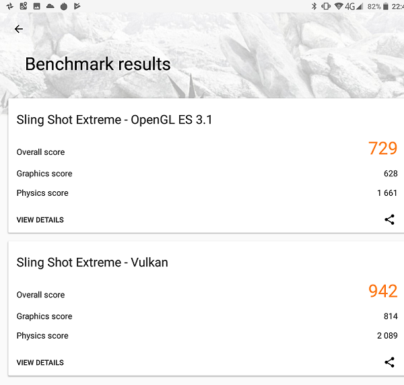View details for the Vulkan test

(40, 363)
